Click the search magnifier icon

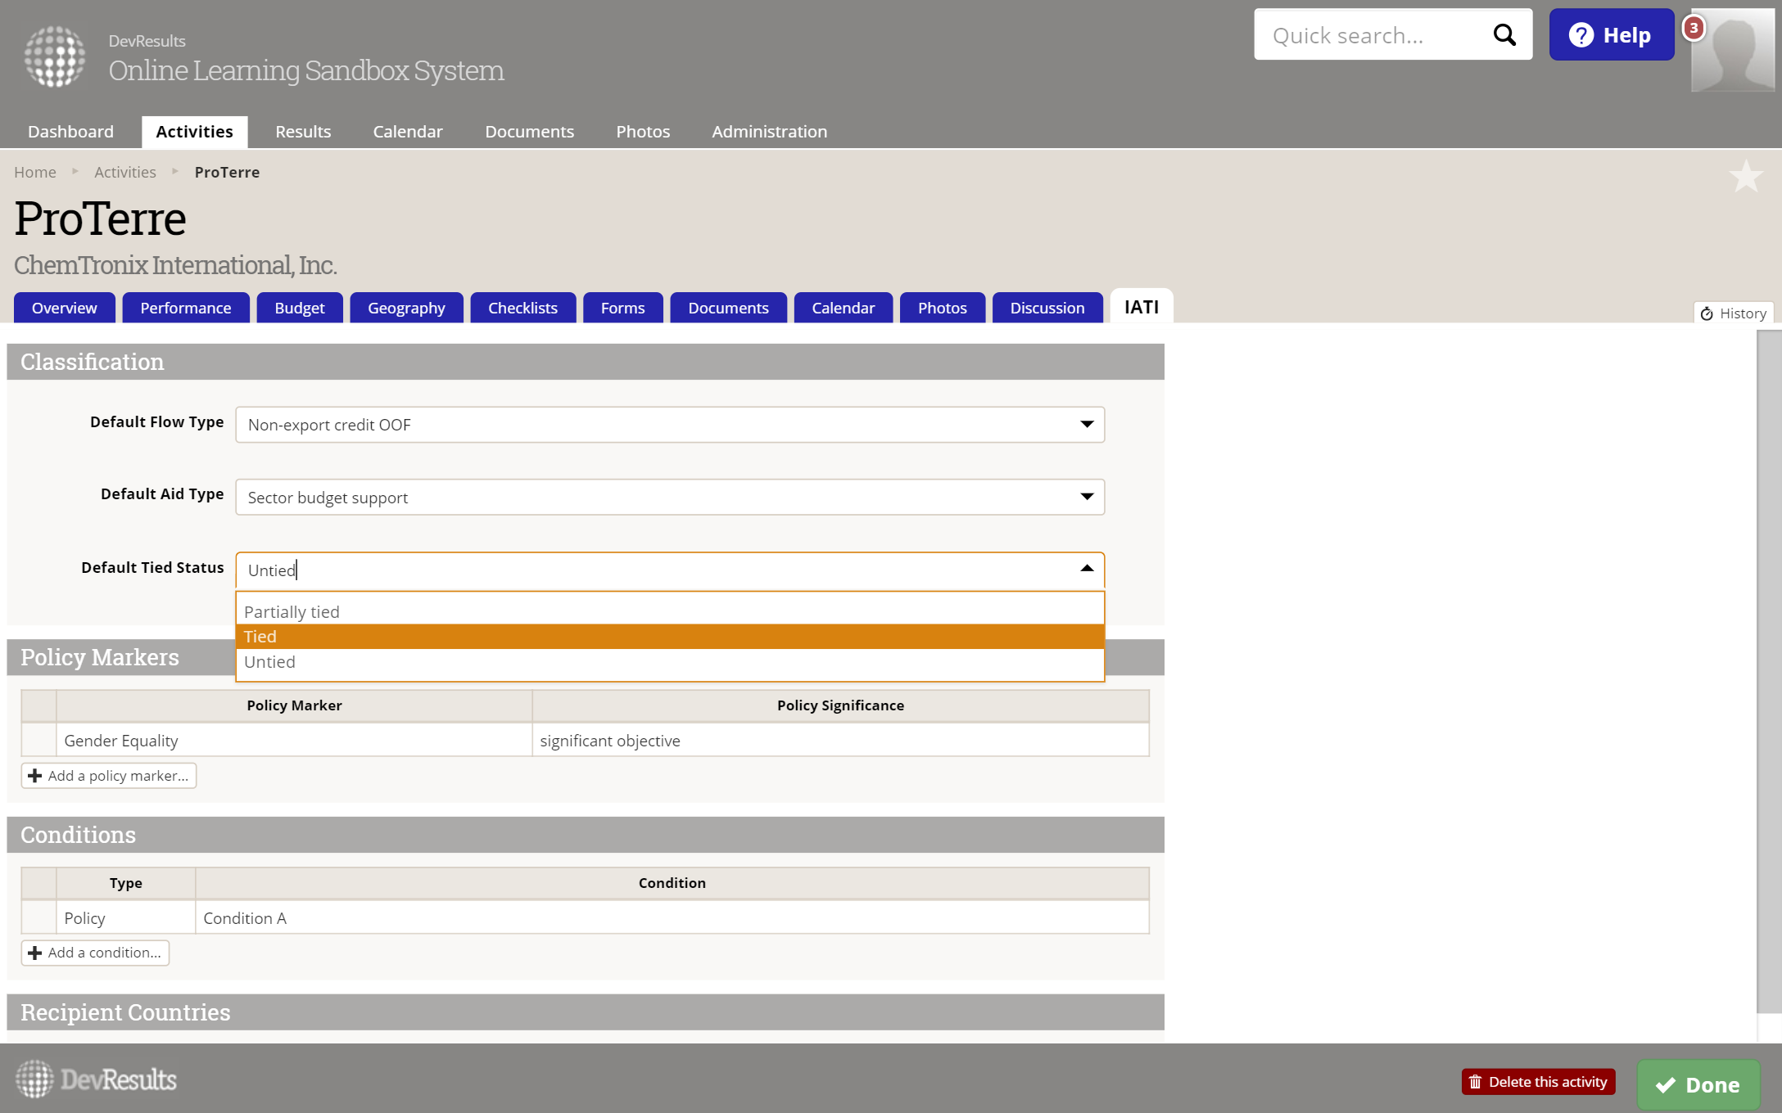click(x=1504, y=35)
